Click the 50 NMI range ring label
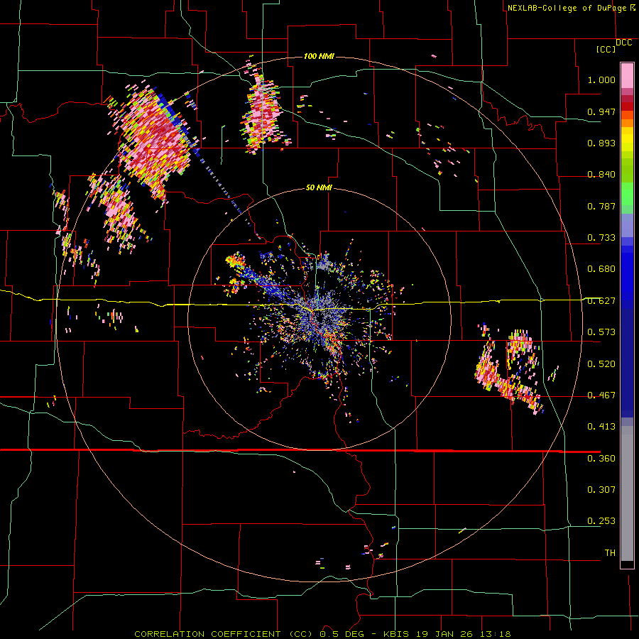 click(319, 187)
